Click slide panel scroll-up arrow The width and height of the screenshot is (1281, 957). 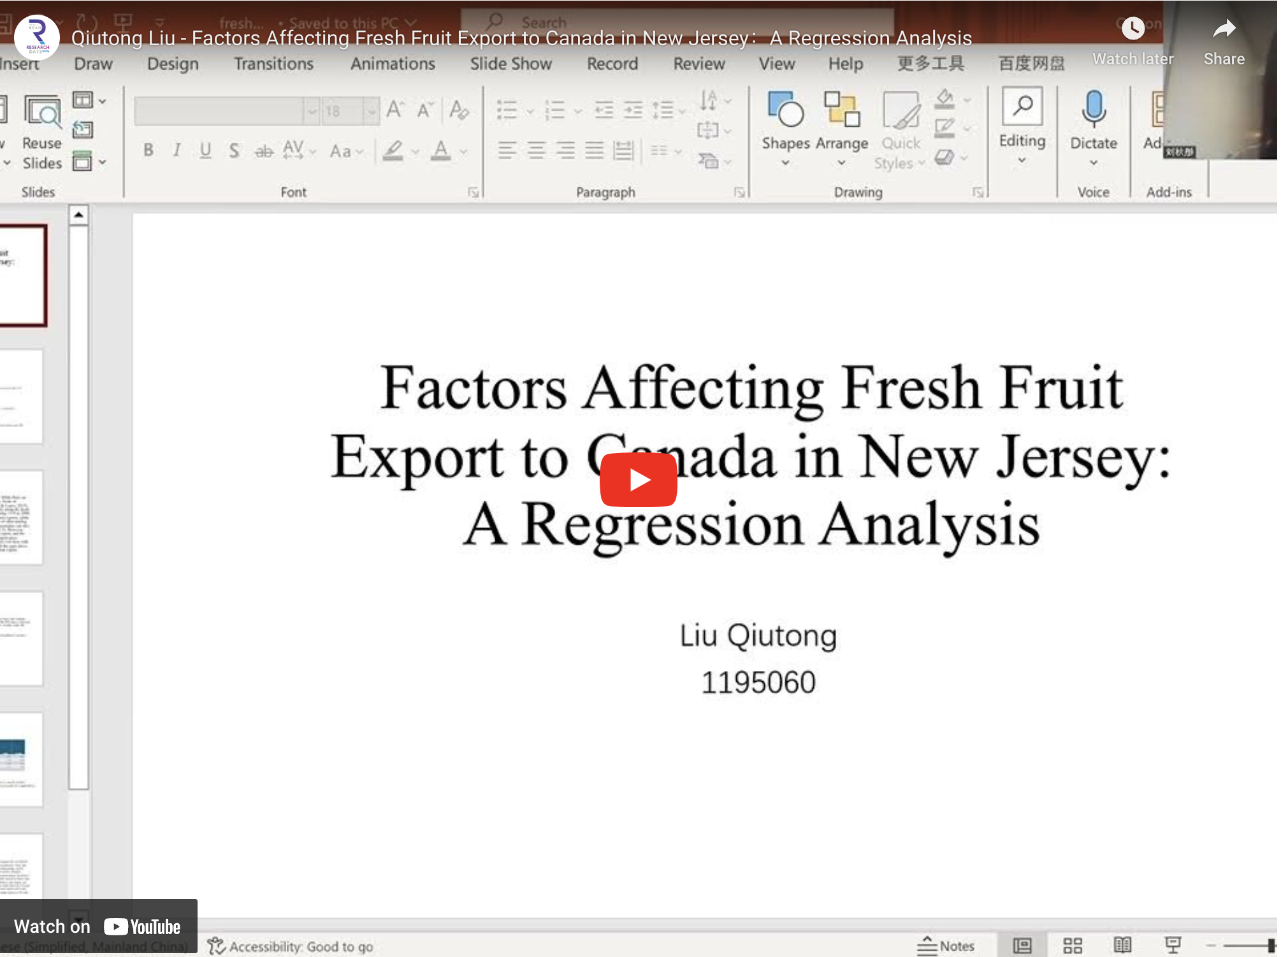tap(78, 215)
